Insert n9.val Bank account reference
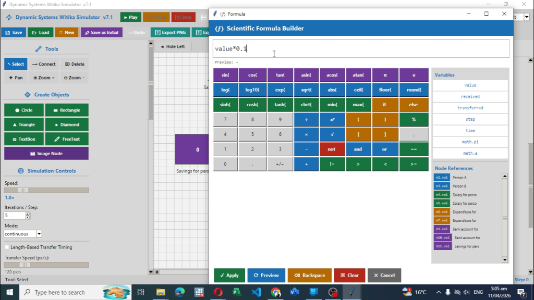 pos(442,229)
